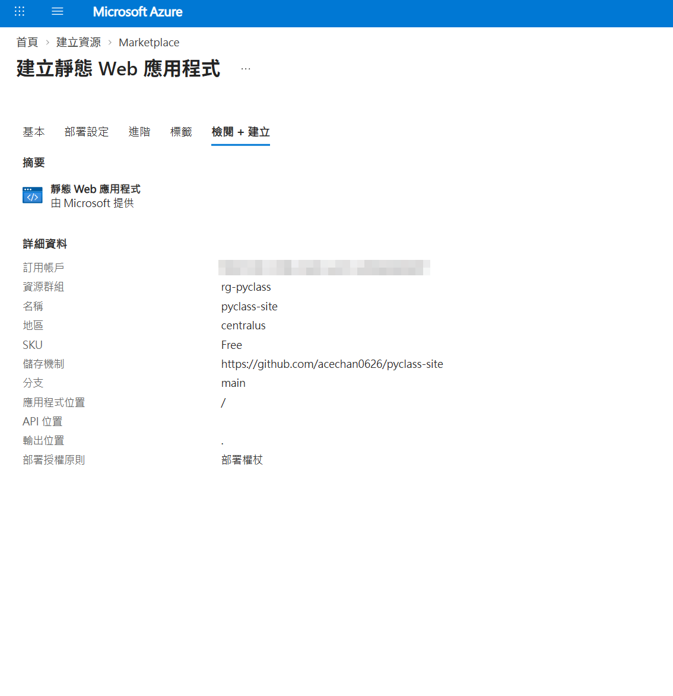673x696 pixels.
Task: Click the 由 Microsoft 提供 text
Action: click(93, 204)
